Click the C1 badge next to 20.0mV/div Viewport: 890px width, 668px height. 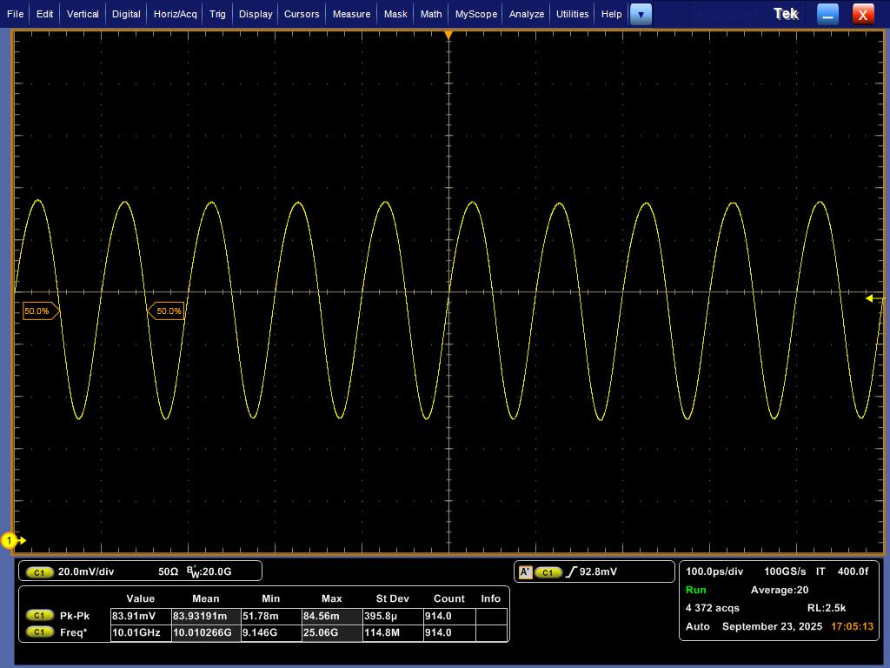[39, 572]
